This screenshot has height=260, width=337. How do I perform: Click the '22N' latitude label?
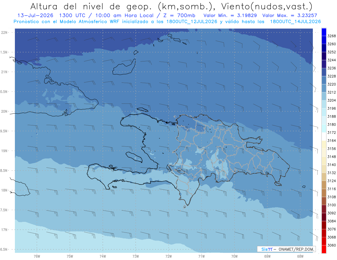pos(4,33)
